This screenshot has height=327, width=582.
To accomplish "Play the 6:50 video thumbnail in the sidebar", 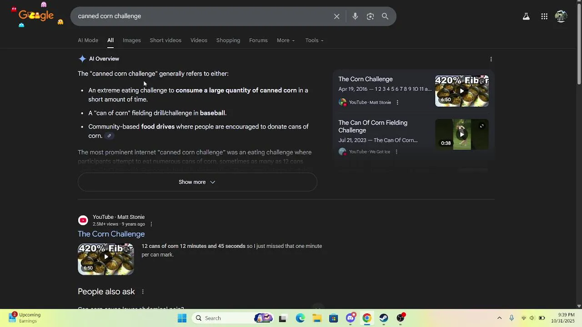I will click(462, 91).
